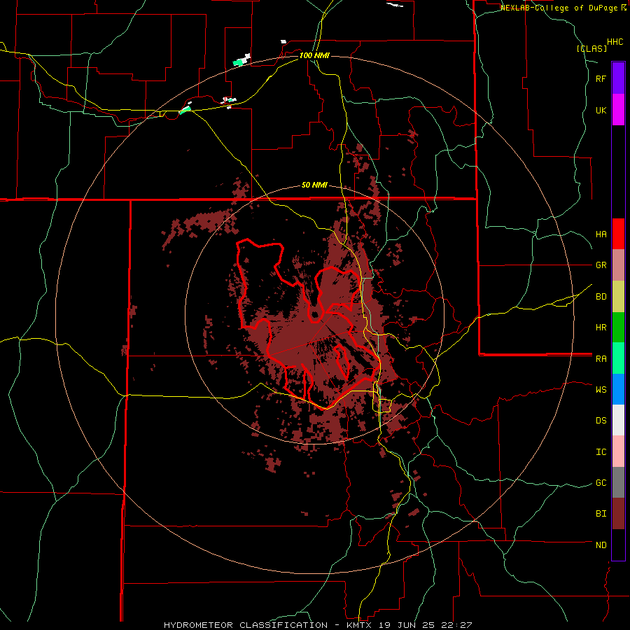
Task: Click the DS legend label
Action: click(x=601, y=421)
